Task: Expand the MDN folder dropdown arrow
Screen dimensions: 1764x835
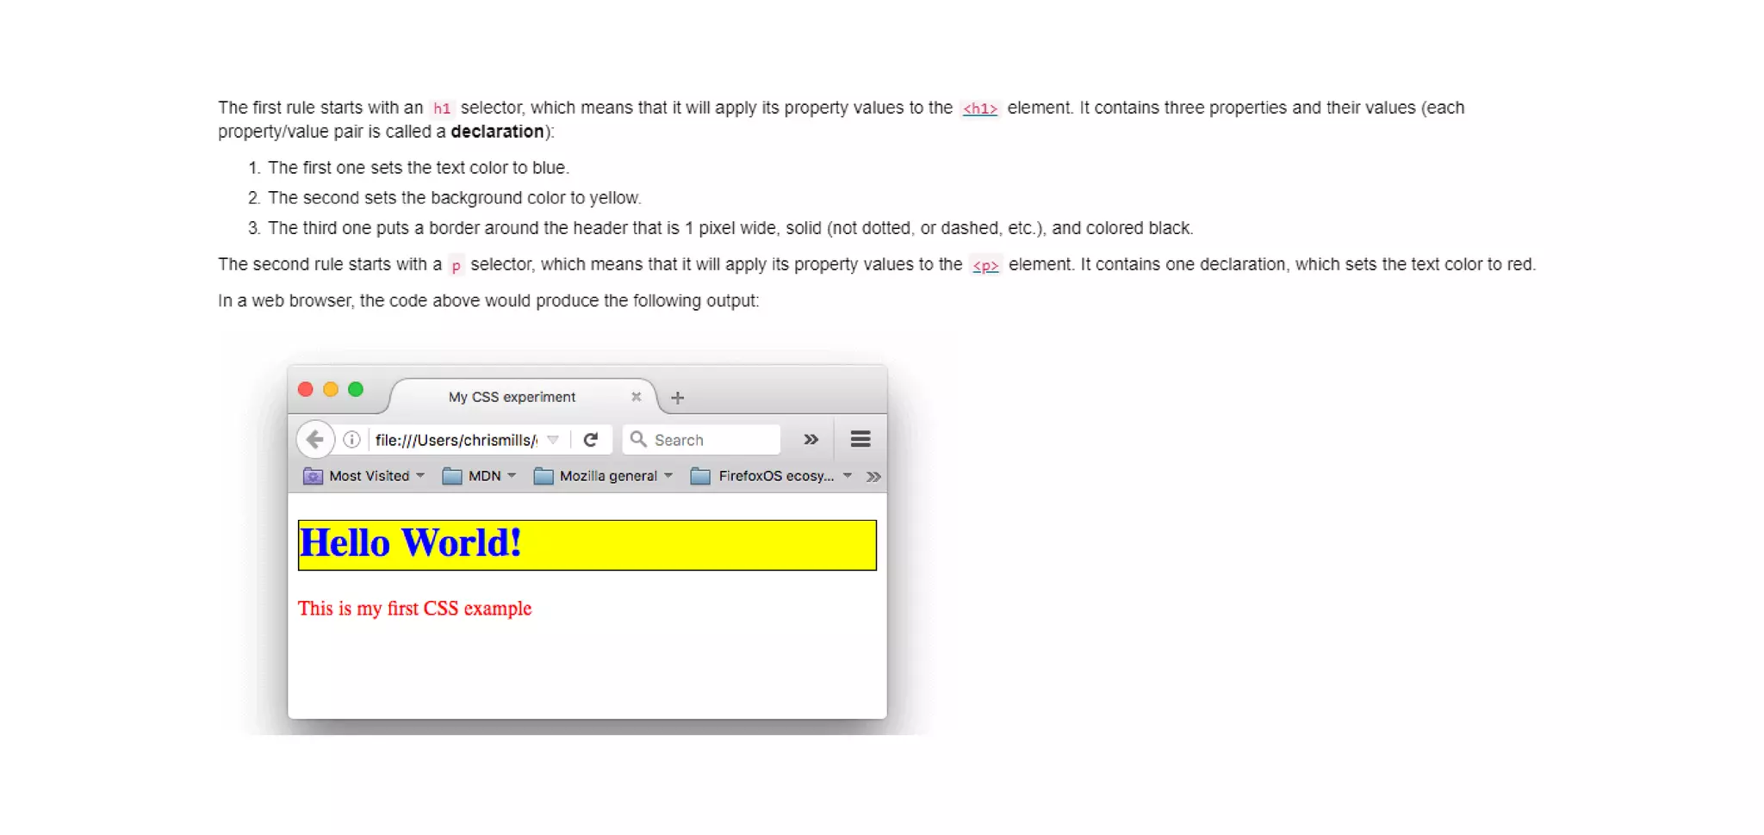Action: pos(512,475)
